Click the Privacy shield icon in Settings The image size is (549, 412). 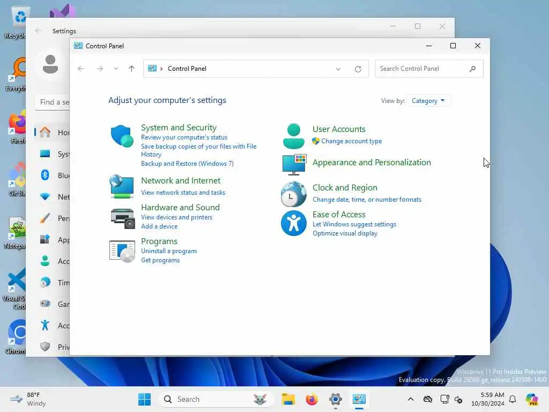pos(45,347)
